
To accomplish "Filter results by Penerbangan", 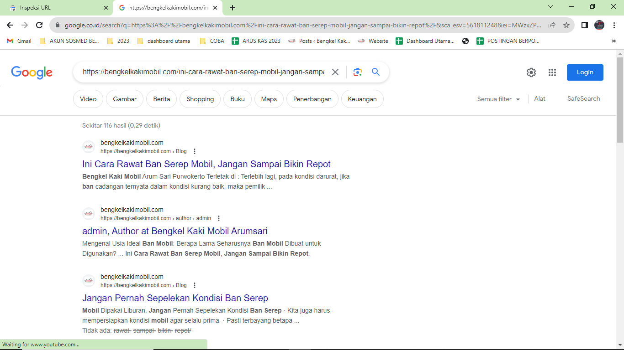I will click(312, 99).
